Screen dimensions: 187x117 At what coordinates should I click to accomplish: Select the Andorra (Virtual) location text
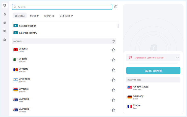pos(24,70)
